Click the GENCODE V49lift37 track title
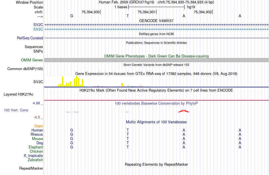 pyautogui.click(x=156, y=21)
